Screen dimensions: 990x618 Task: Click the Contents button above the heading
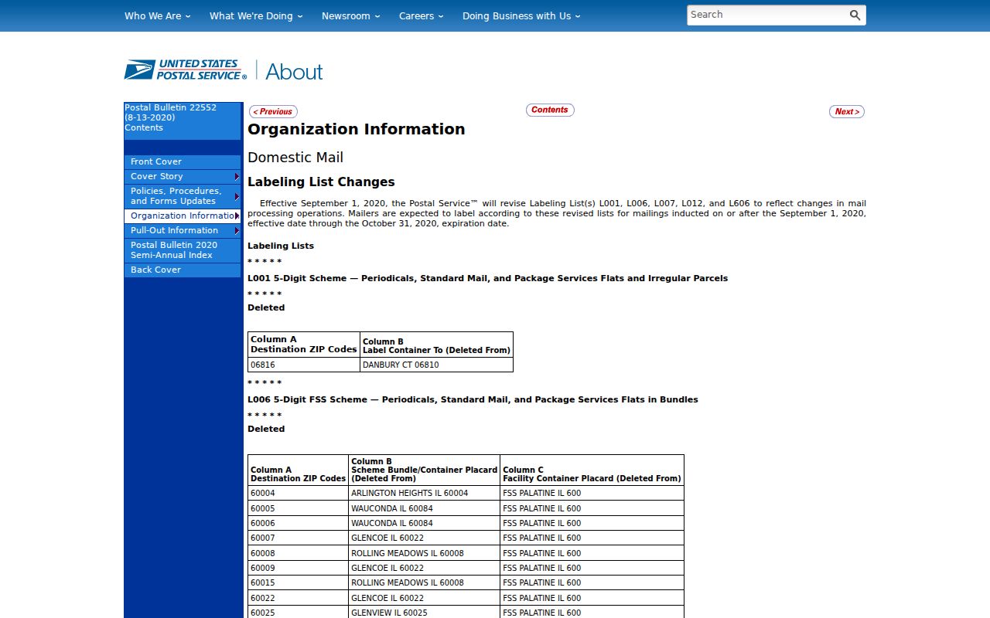tap(550, 110)
